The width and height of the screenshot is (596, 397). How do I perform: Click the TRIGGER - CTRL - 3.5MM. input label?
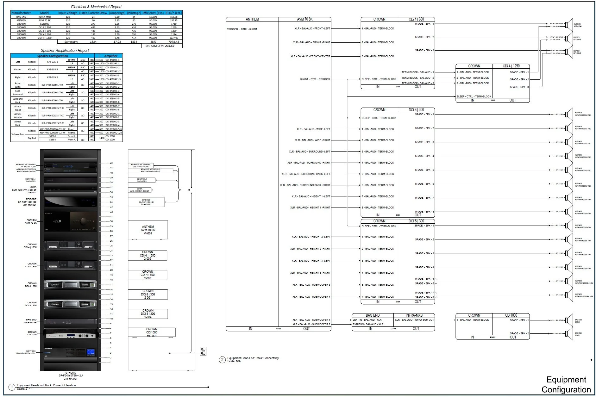tap(242, 29)
